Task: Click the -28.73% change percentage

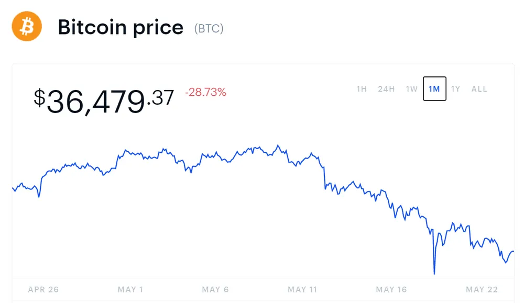Action: tap(205, 92)
